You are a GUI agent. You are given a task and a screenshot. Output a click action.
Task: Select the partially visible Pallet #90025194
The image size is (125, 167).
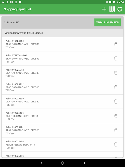62,155
